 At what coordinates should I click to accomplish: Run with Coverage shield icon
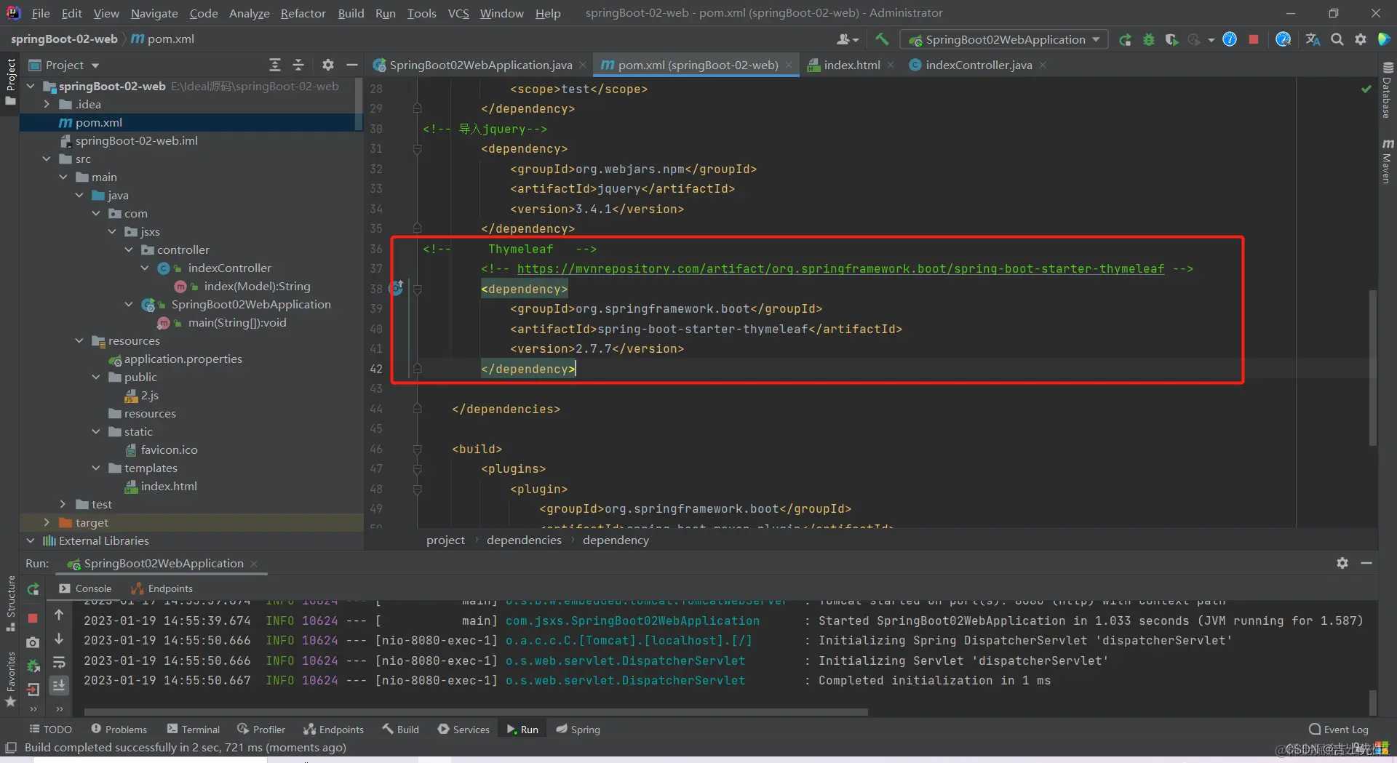click(1171, 39)
